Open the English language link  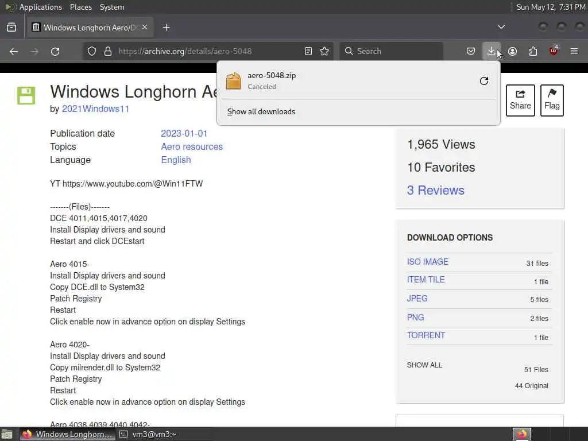176,160
